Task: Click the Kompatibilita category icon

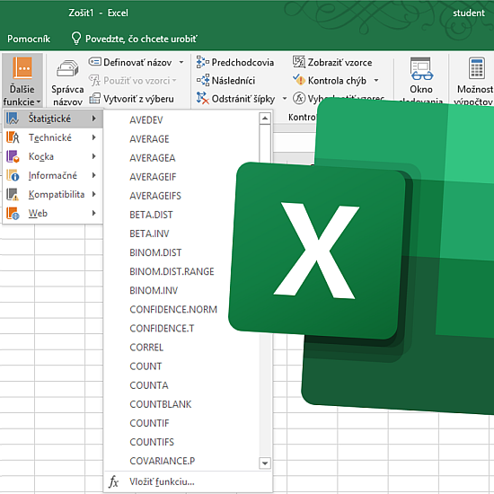Action: (x=13, y=194)
